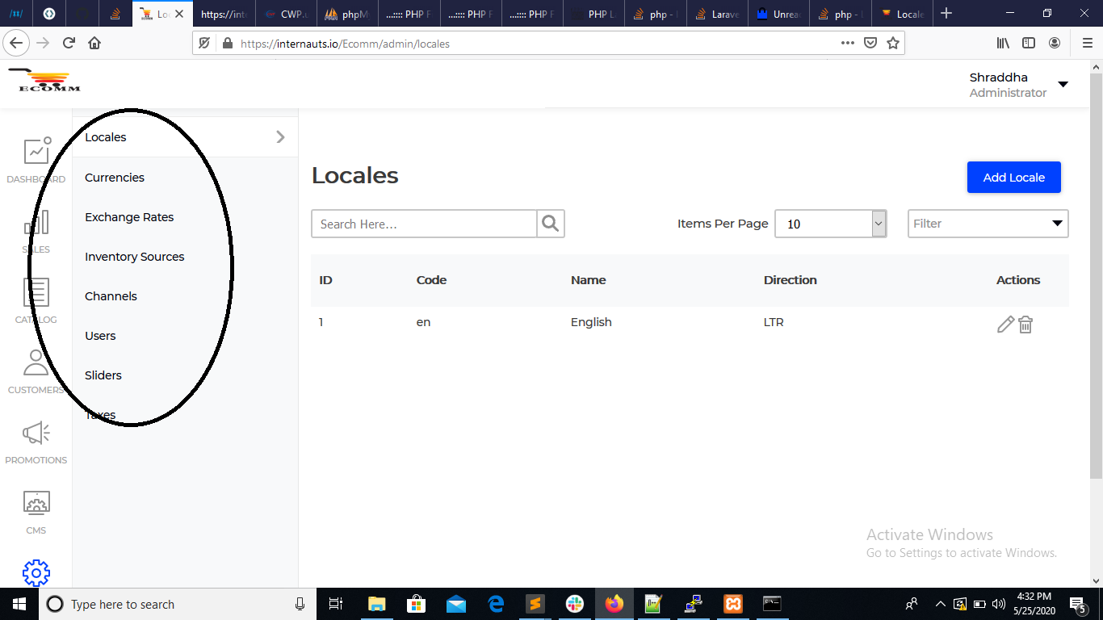Click the Search Here input field
Screen dimensions: 1103x620
pos(424,224)
